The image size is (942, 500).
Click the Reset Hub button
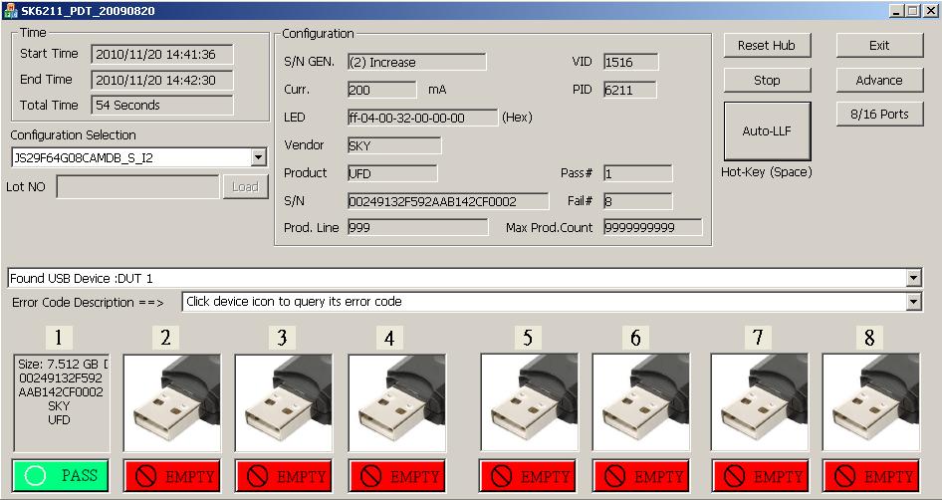767,46
